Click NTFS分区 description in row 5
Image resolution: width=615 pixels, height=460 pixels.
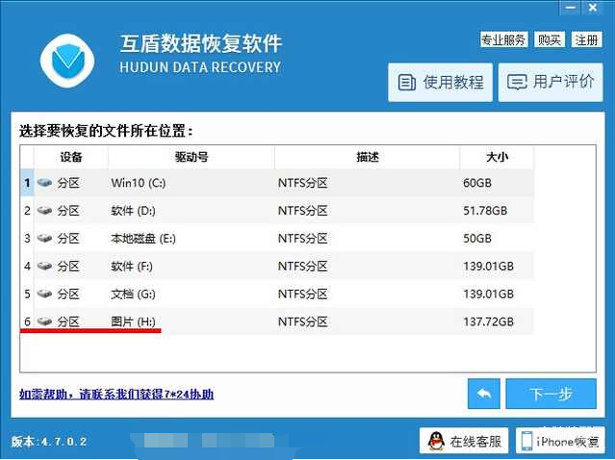[x=302, y=294]
